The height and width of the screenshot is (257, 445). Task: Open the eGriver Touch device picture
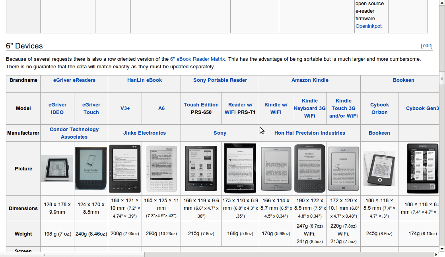pos(91,168)
